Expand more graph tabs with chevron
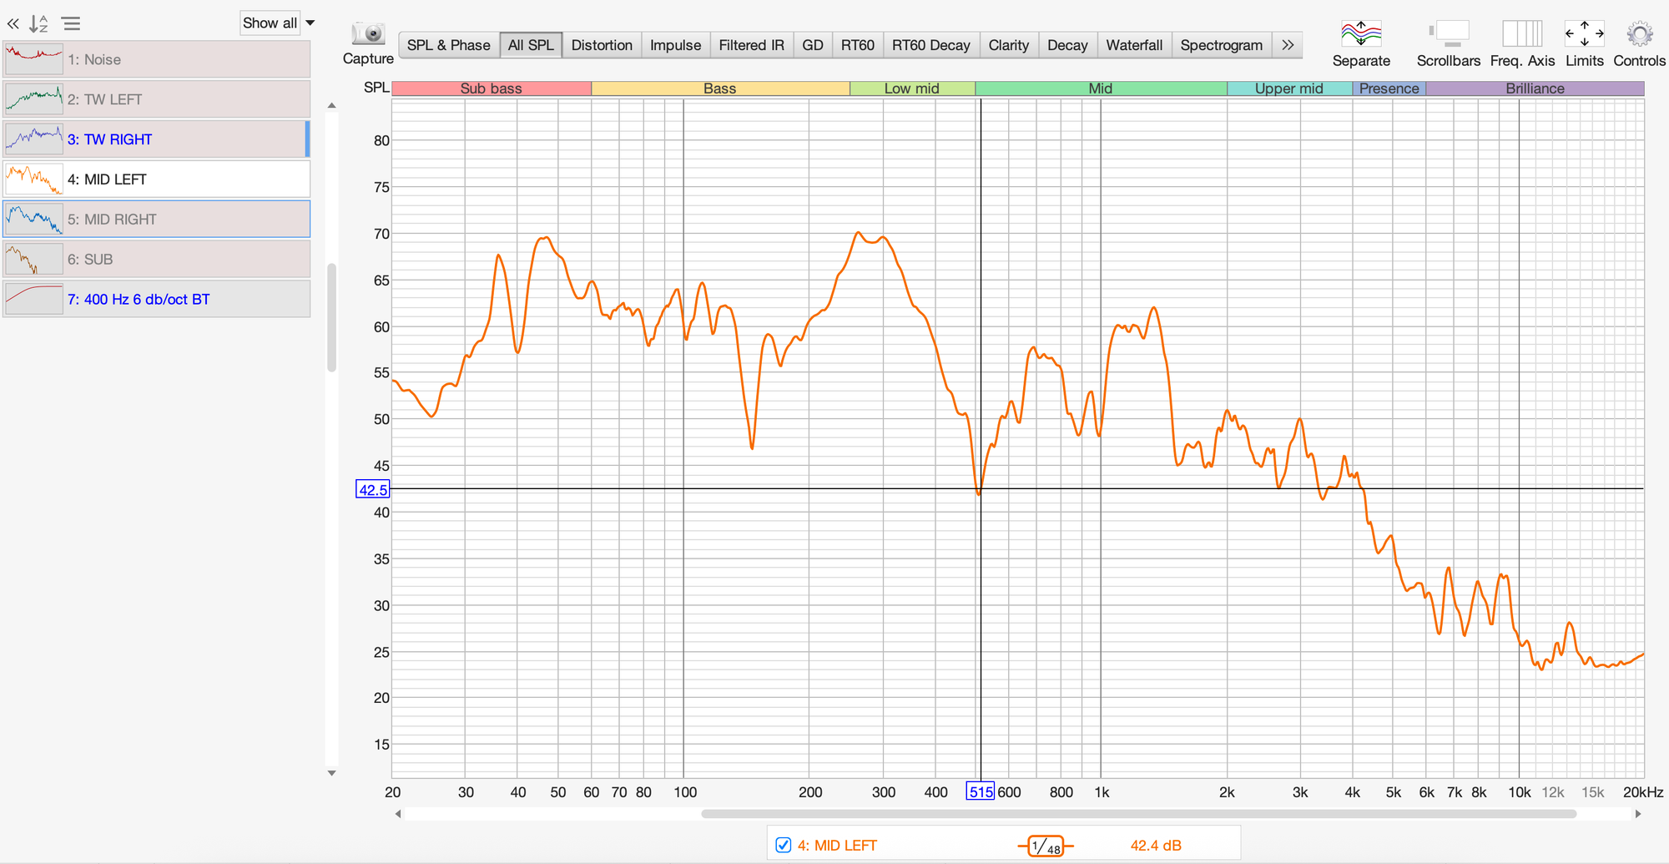Screen dimensions: 1669x864 [x=1288, y=45]
